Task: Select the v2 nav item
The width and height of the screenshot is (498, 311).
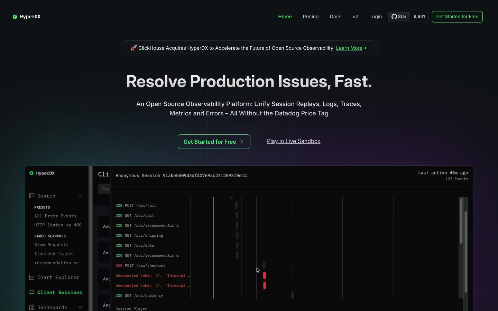Action: [355, 17]
